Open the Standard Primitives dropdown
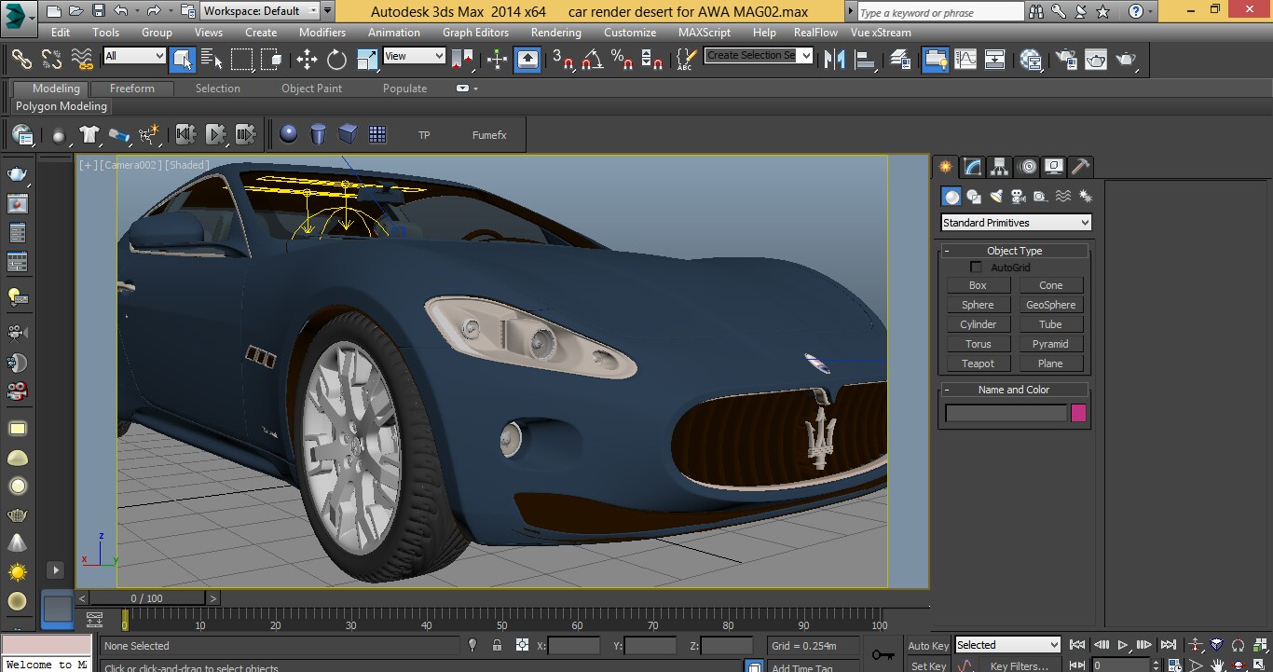 point(1016,223)
